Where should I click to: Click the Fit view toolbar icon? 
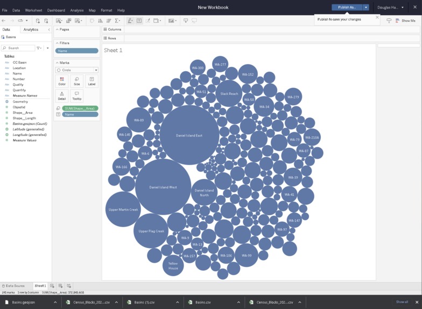click(x=156, y=20)
